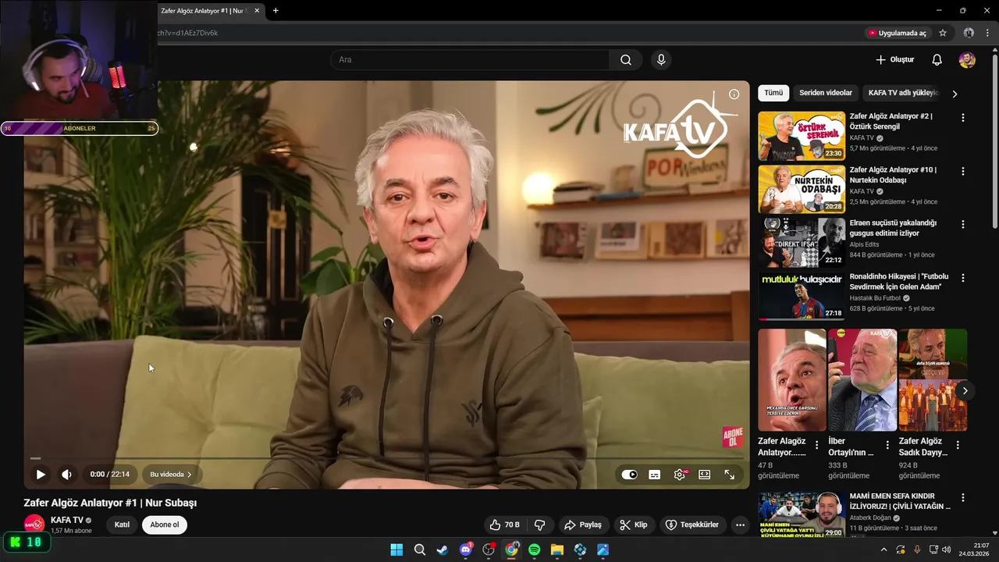Open File Explorer from the taskbar
Viewport: 999px width, 562px height.
click(557, 550)
